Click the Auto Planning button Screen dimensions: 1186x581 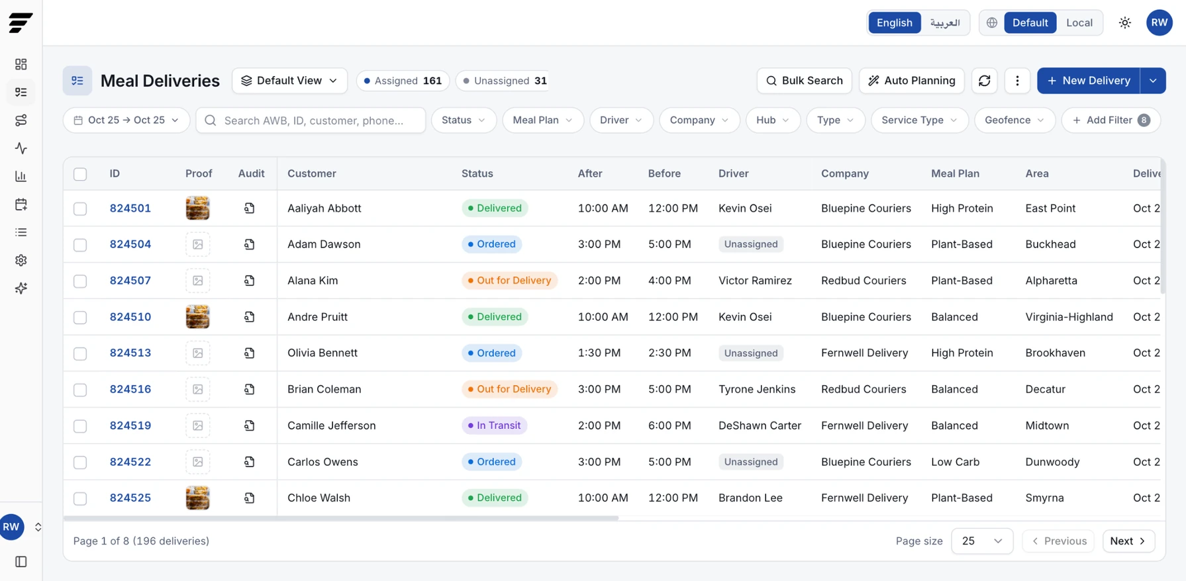tap(912, 81)
